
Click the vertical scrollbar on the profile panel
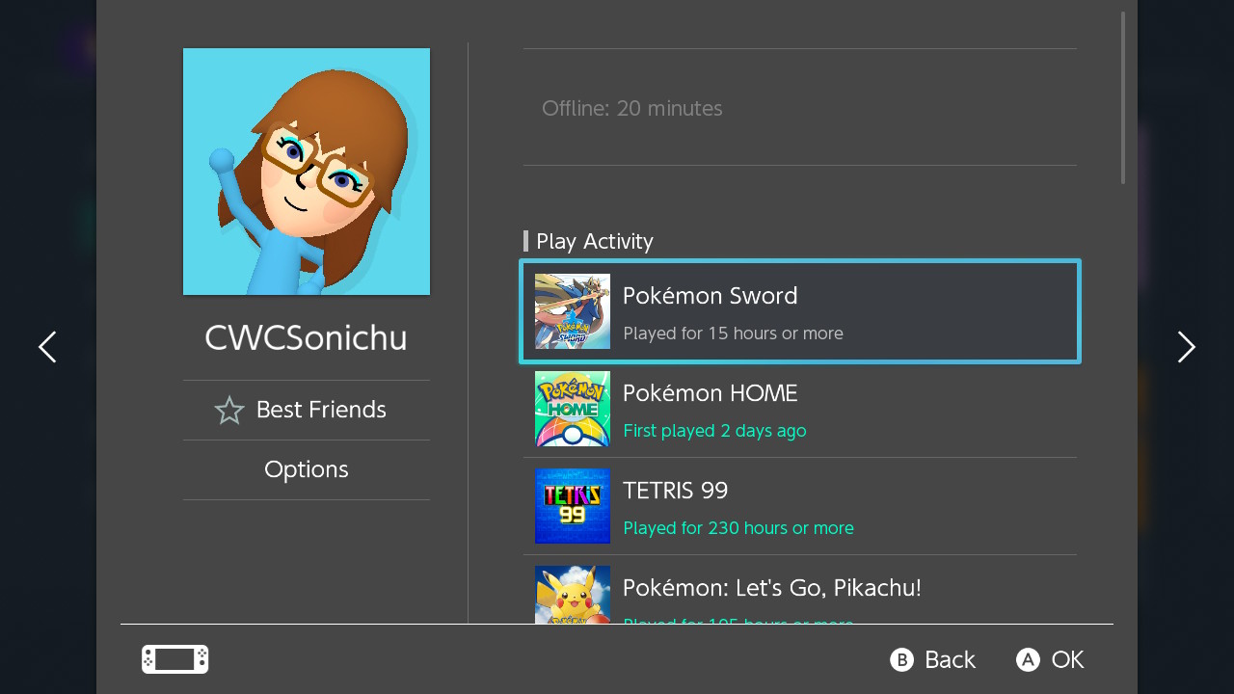1123,97
